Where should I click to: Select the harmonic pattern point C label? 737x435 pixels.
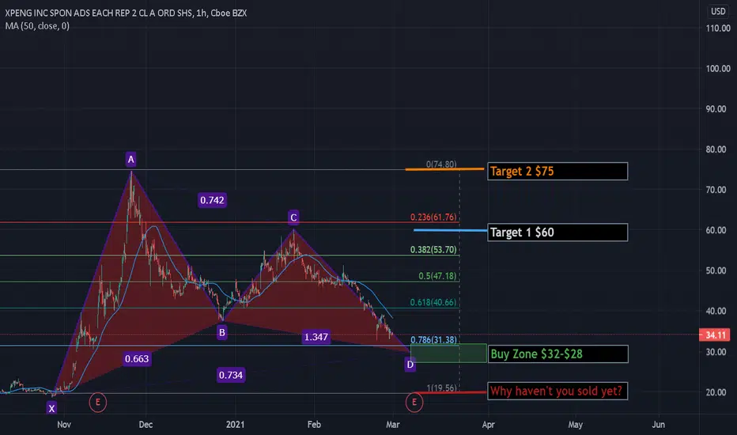click(293, 217)
